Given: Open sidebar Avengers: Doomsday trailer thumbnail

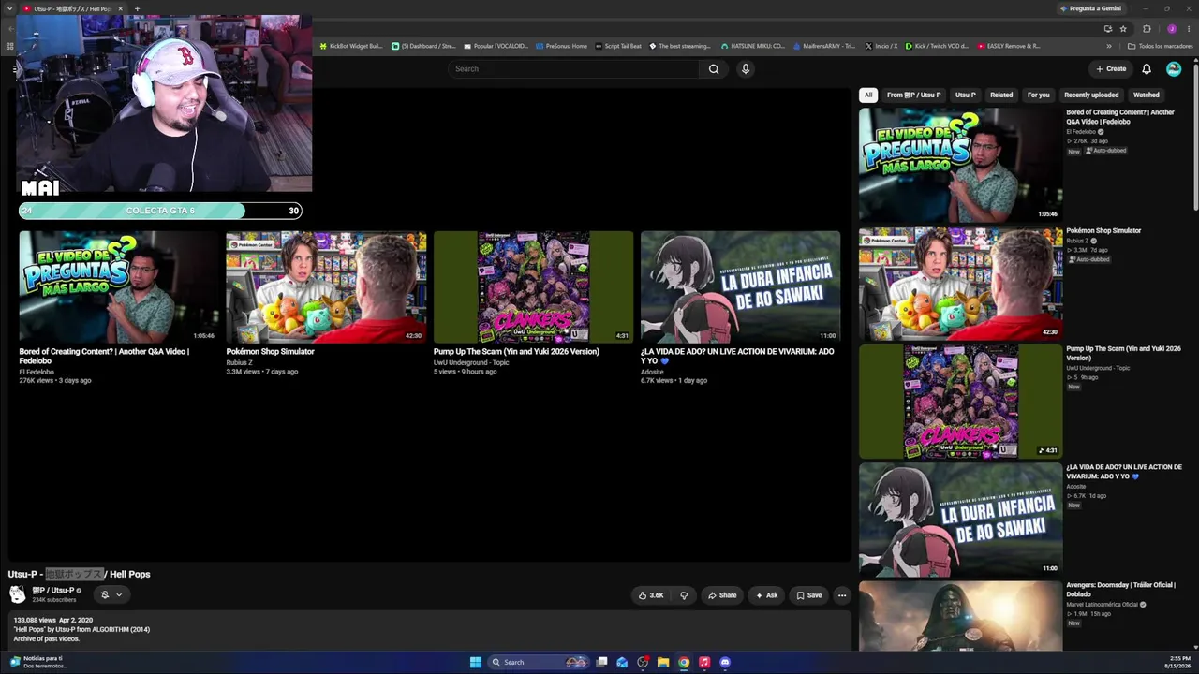Looking at the screenshot, I should (960, 615).
